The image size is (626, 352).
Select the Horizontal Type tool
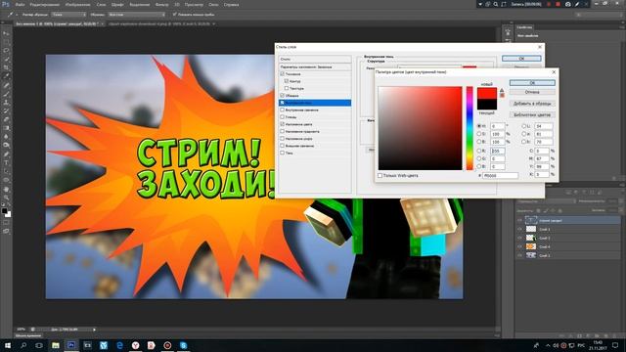pos(6,163)
